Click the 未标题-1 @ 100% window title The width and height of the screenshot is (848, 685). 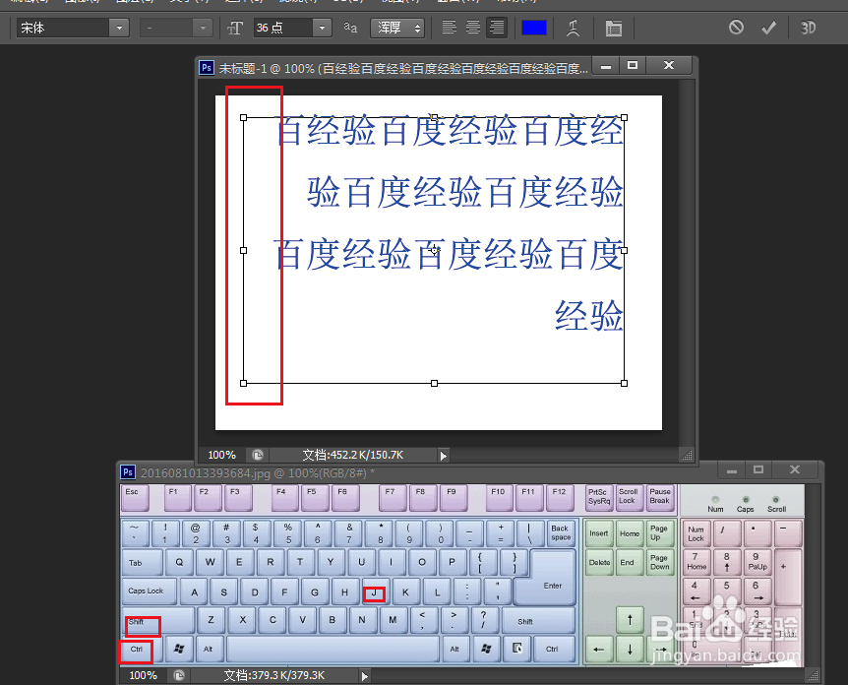tap(403, 68)
